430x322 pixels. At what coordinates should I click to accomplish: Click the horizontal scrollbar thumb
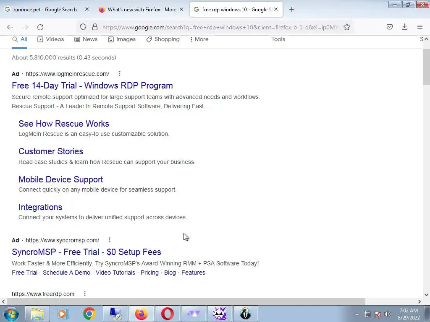tap(186, 301)
